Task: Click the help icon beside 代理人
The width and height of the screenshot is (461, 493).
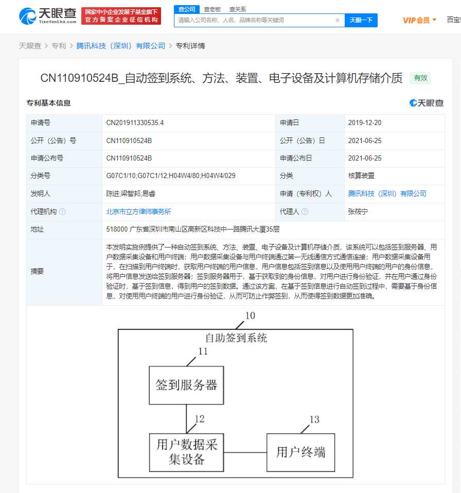Action: (306, 212)
